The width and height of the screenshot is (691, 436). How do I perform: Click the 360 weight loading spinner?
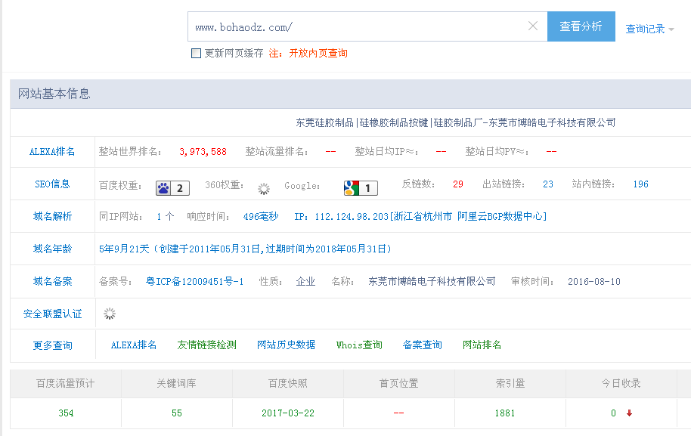point(264,189)
